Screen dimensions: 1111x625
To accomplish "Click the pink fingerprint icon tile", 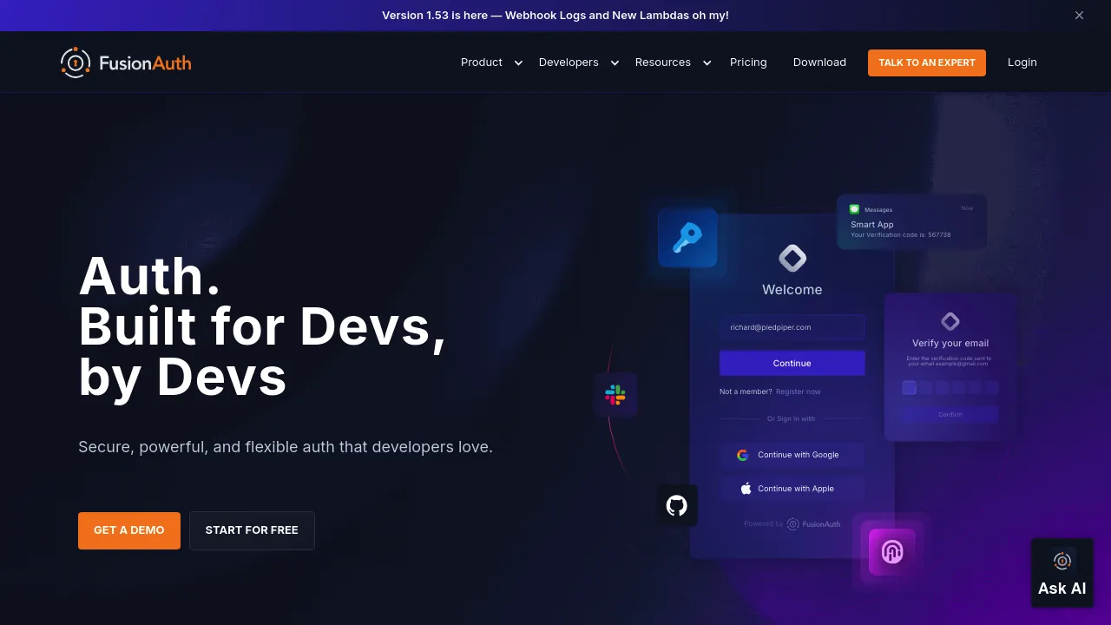I will pyautogui.click(x=892, y=552).
